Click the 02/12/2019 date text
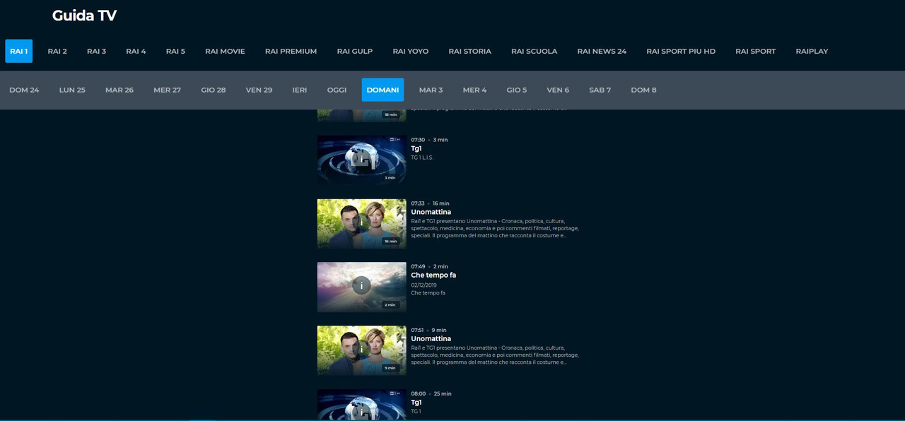This screenshot has height=421, width=905. tap(424, 285)
